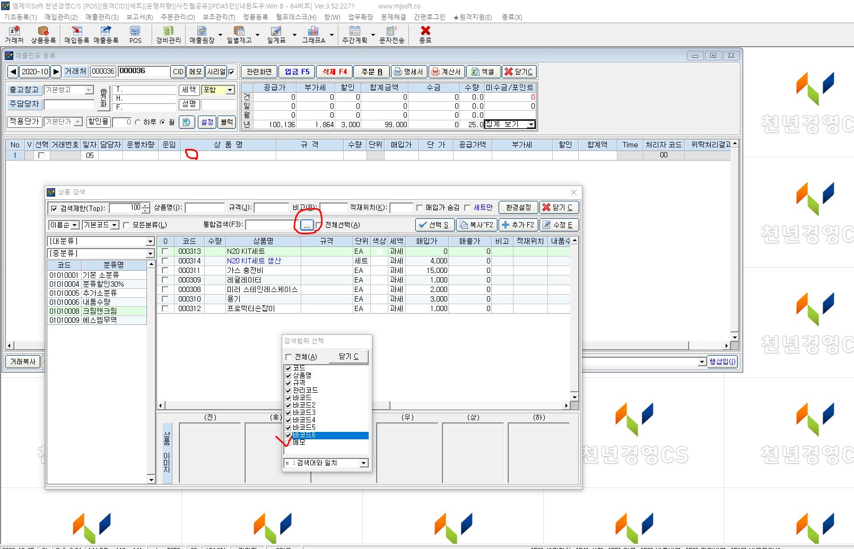Click the red 종료 exit toolbar icon
This screenshot has height=549, width=854.
425,35
